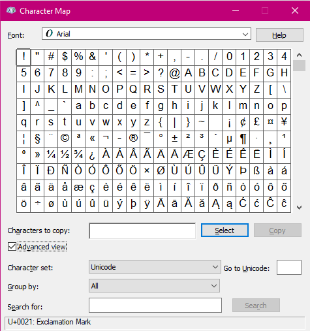This screenshot has width=310, height=331.
Task: Click the Go to Unicode input box
Action: click(289, 267)
